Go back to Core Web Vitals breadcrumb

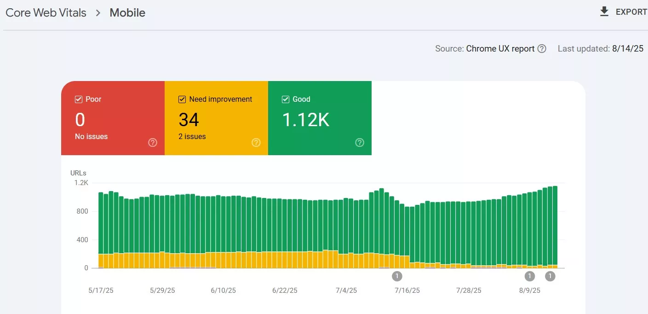[46, 13]
